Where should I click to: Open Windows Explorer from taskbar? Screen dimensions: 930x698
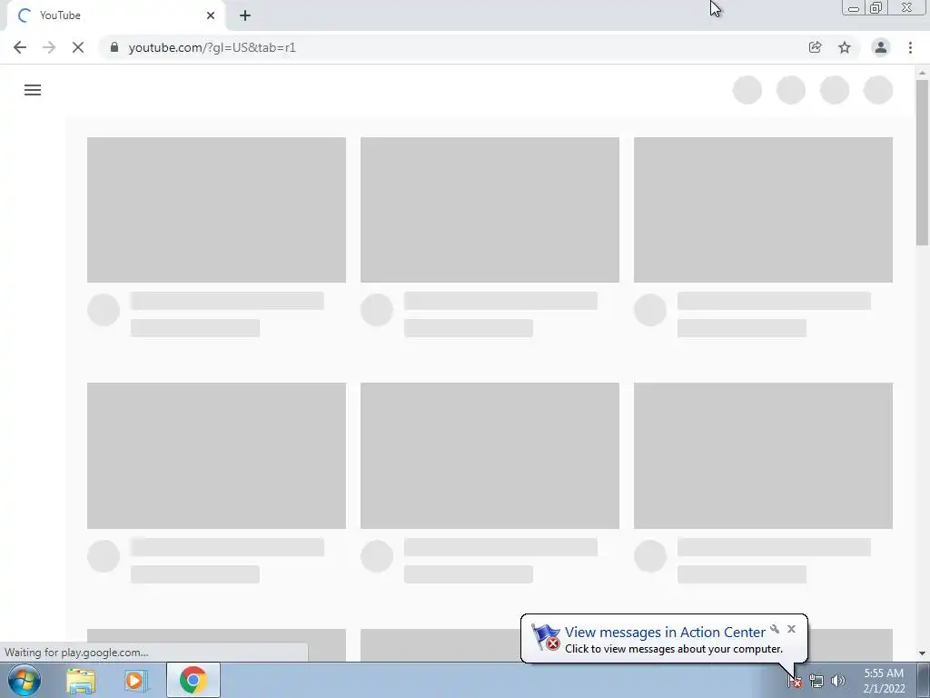tap(81, 680)
